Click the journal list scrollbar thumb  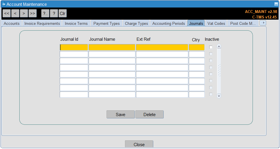[x=219, y=70]
